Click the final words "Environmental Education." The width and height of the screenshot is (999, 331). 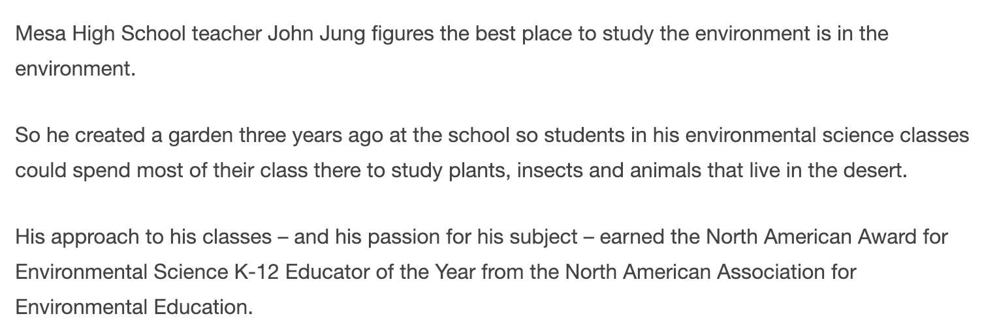[x=134, y=306]
